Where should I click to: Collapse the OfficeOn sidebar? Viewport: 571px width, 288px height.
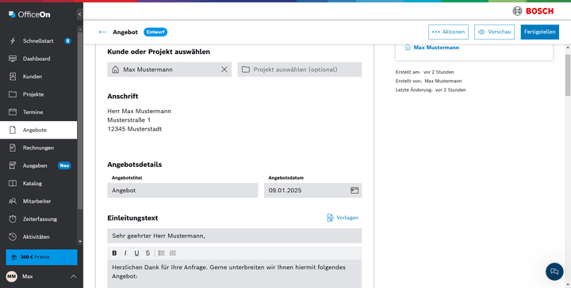80,14
